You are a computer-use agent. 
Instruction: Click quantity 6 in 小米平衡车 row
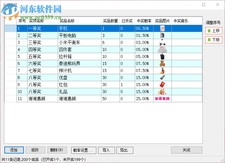[110, 42]
